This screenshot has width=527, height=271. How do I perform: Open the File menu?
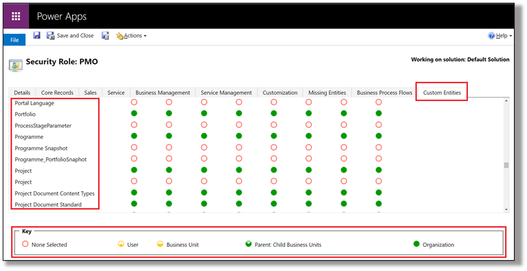point(14,40)
